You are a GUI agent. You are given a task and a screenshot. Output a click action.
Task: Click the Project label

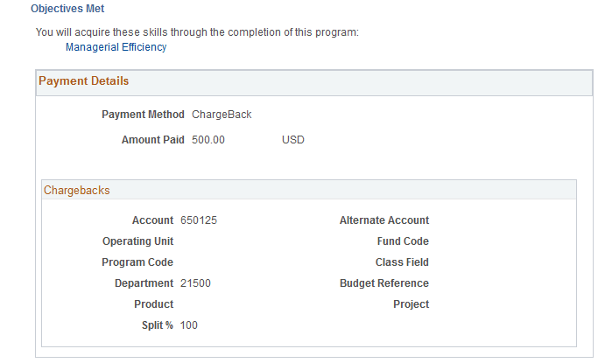411,304
